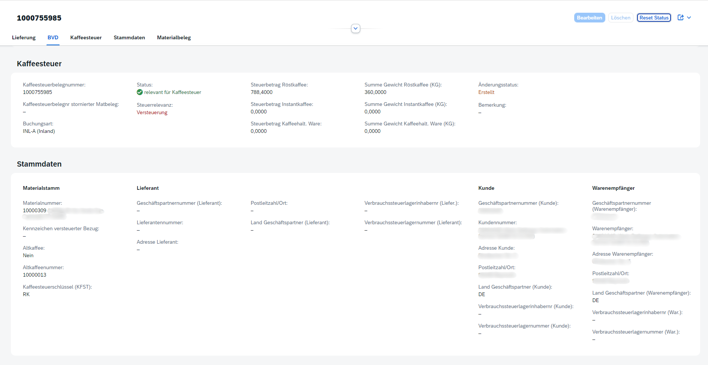Click the Adresse Kunde label
Viewport: 708px width, 365px height.
point(497,248)
